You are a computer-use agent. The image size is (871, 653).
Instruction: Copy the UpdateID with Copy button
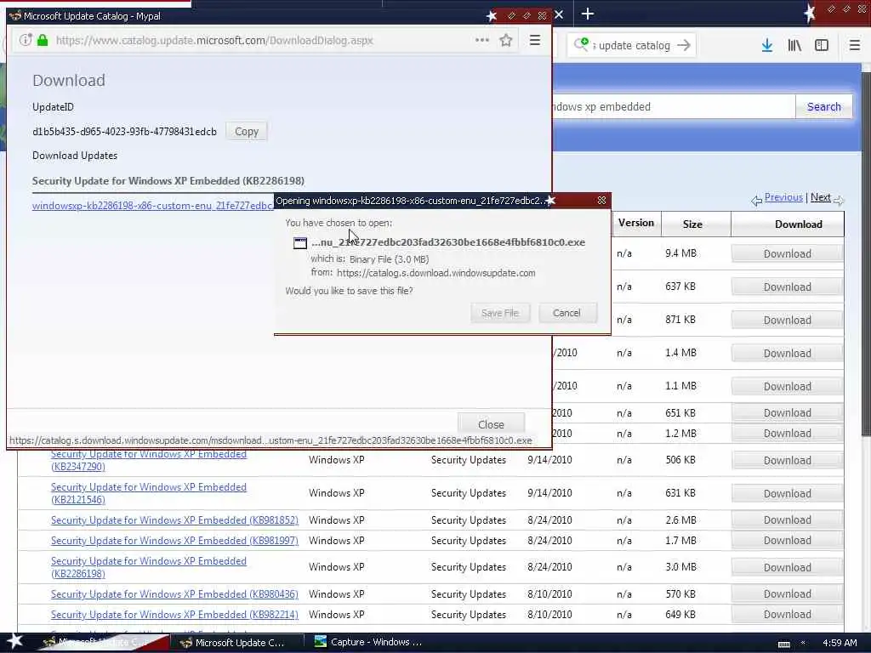pyautogui.click(x=247, y=132)
